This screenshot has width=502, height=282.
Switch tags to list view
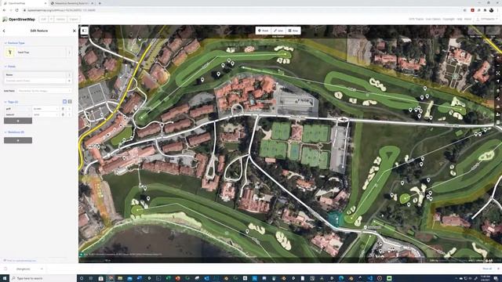(64, 102)
